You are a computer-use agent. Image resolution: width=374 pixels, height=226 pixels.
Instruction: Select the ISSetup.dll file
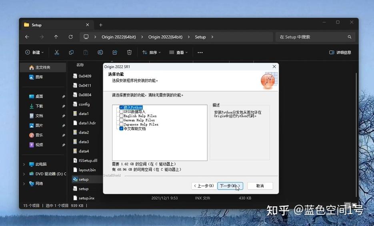point(85,161)
